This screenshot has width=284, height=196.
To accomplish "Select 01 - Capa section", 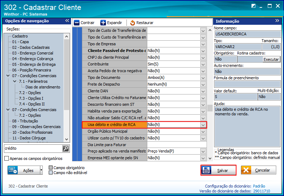I will click(x=20, y=42).
